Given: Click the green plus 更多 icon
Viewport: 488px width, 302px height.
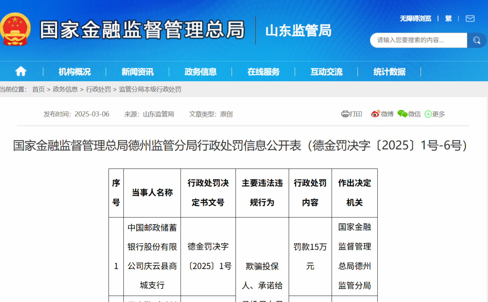Looking at the screenshot, I should 428,114.
